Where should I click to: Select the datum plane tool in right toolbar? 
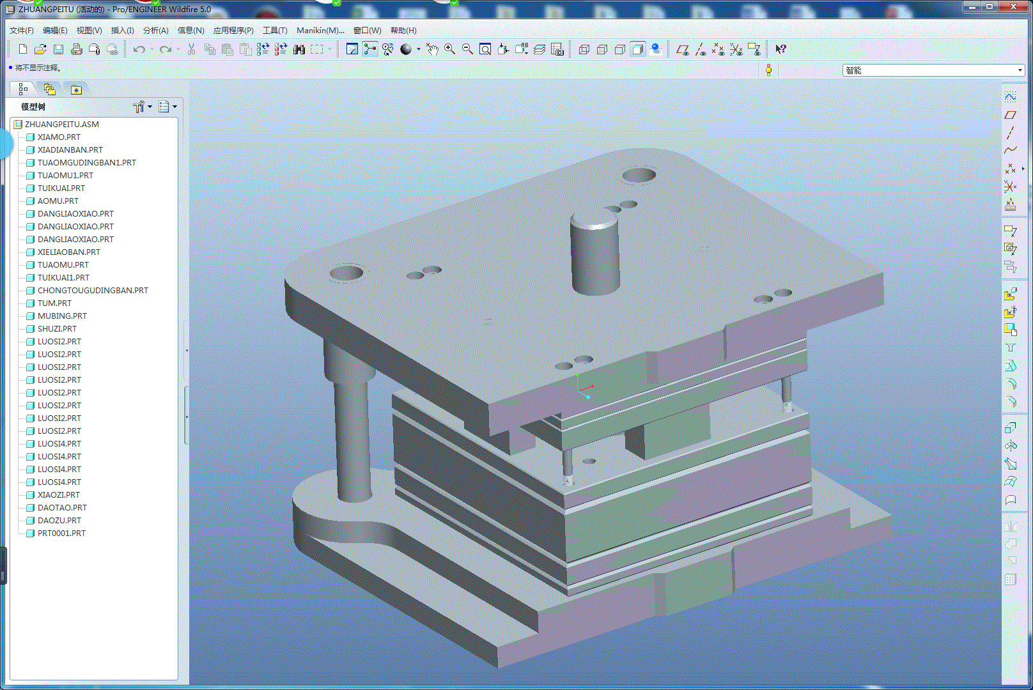pos(1010,115)
